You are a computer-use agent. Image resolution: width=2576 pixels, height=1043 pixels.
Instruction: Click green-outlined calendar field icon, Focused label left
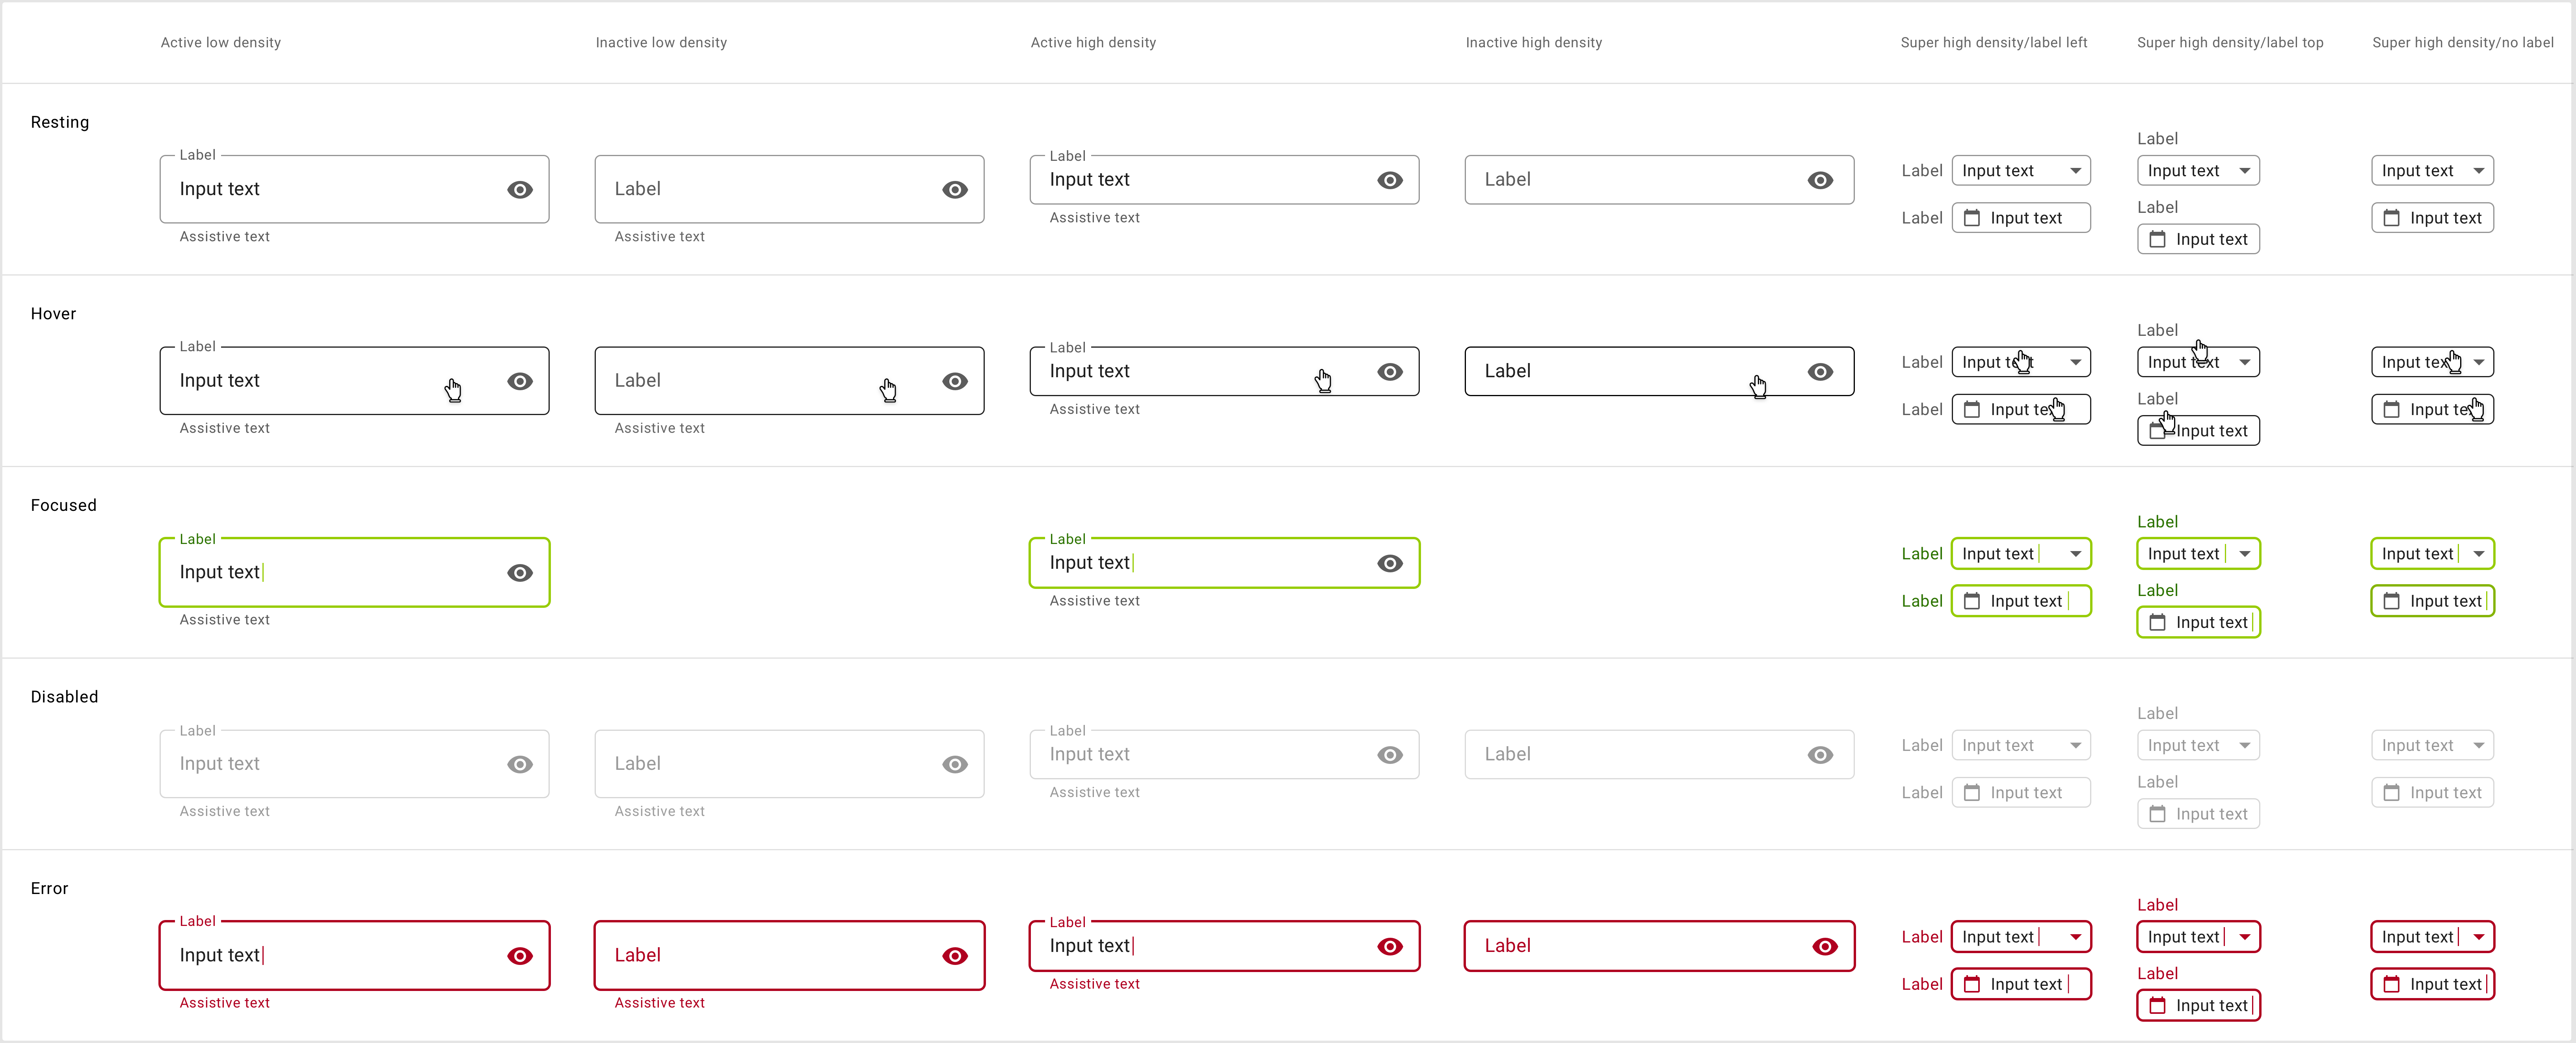click(1971, 601)
